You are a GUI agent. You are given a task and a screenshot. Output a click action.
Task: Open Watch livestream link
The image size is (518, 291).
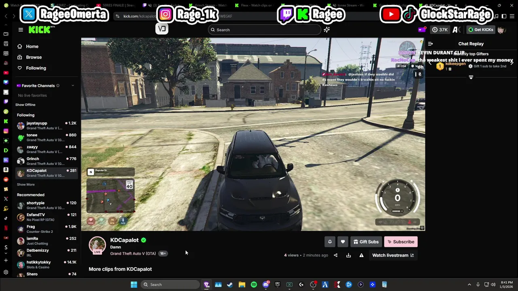393,255
